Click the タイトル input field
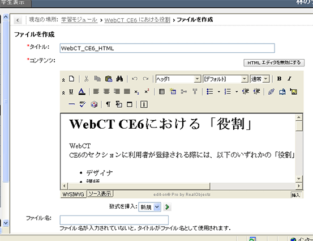This screenshot has height=241, width=313. (x=168, y=48)
